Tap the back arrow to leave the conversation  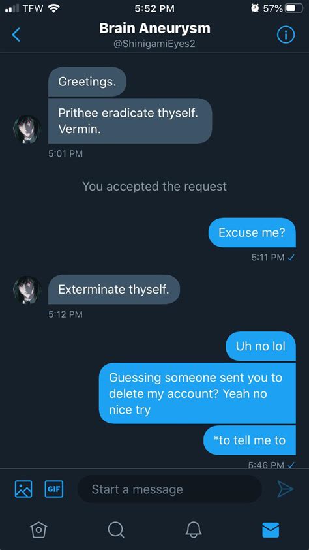pos(16,35)
